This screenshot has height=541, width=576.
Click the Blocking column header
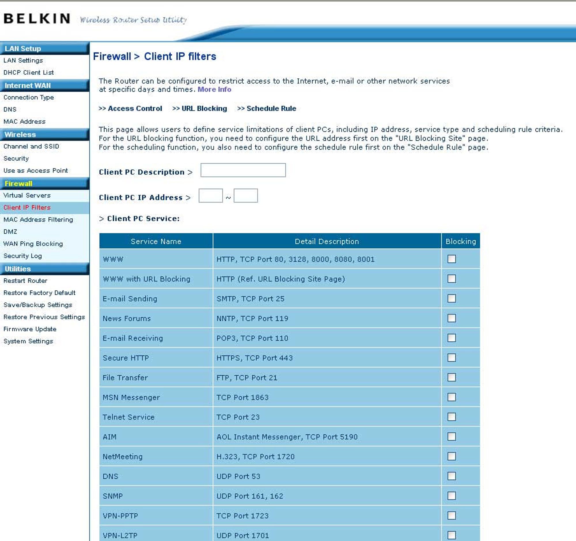461,241
